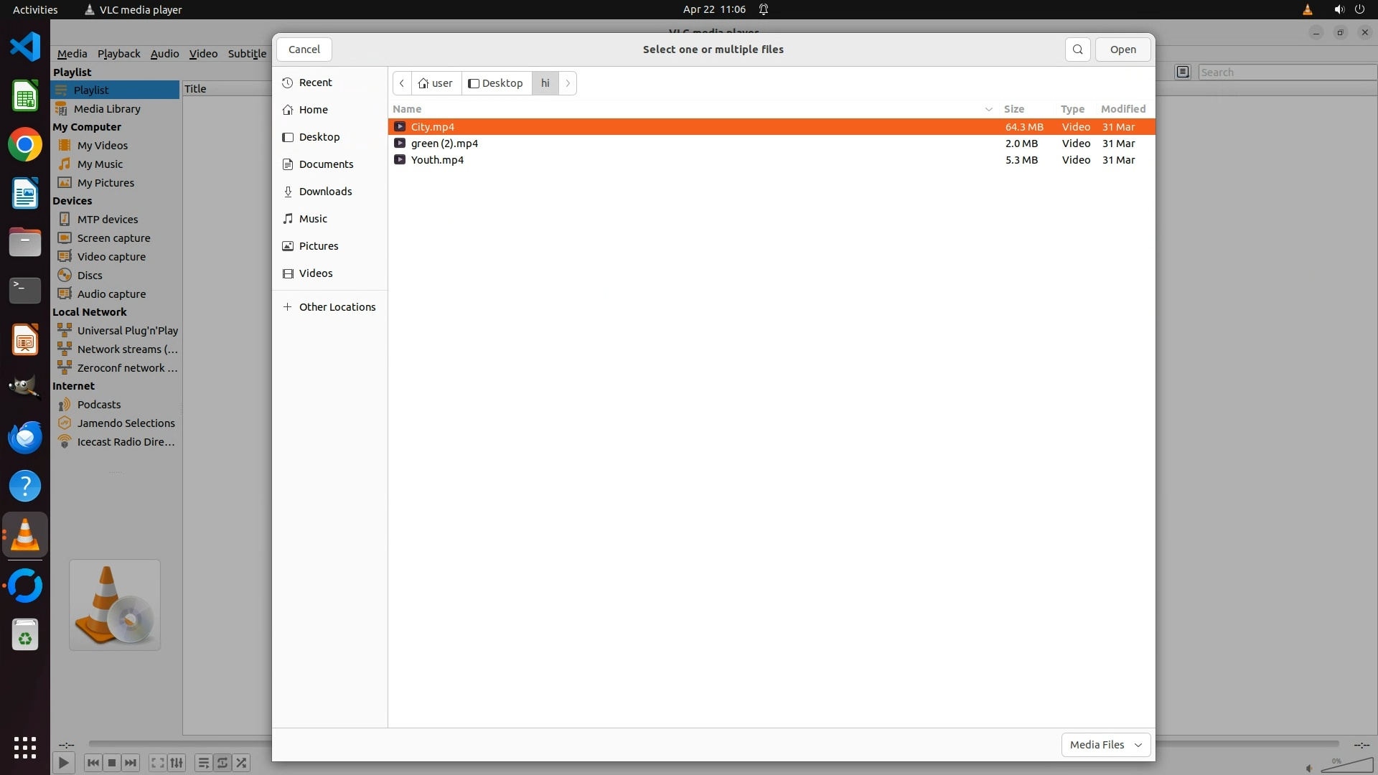Open the Audio menu
The image size is (1378, 775).
tap(164, 54)
